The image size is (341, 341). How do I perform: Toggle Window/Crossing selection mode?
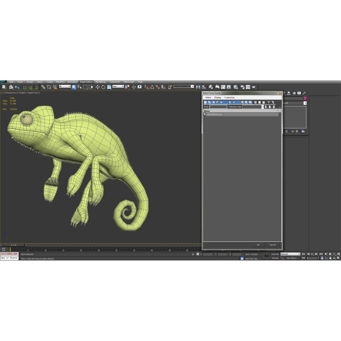click(91, 87)
